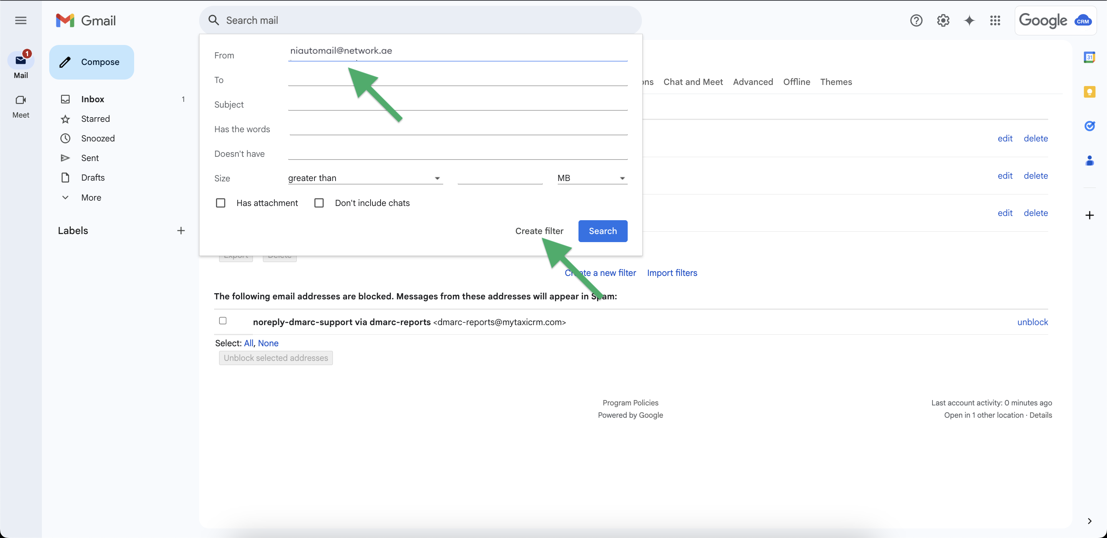This screenshot has width=1107, height=538.
Task: Unblock the dmarc-reports address
Action: (1032, 322)
